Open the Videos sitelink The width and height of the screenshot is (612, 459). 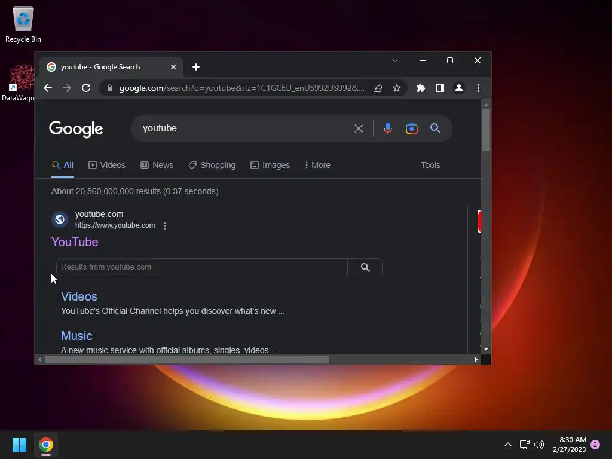coord(79,296)
